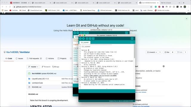Click Upload in the i2c_scanner Arduino window
The image size is (191, 107).
(x=84, y=39)
